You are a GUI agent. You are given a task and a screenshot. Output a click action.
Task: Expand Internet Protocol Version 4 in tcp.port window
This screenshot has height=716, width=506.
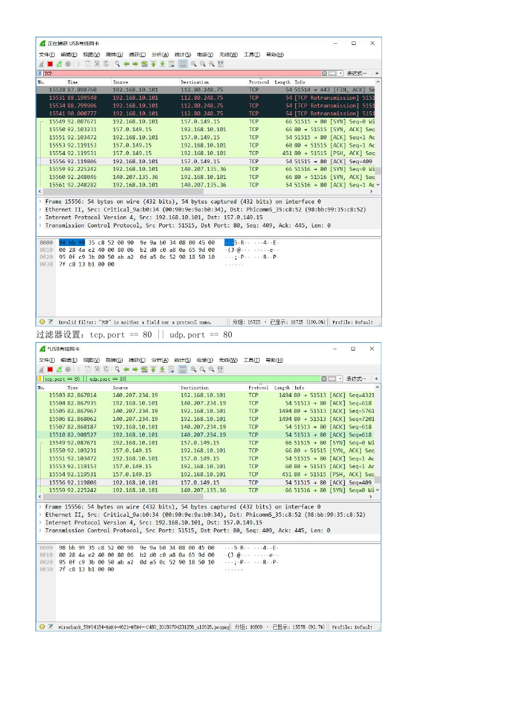pos(40,522)
